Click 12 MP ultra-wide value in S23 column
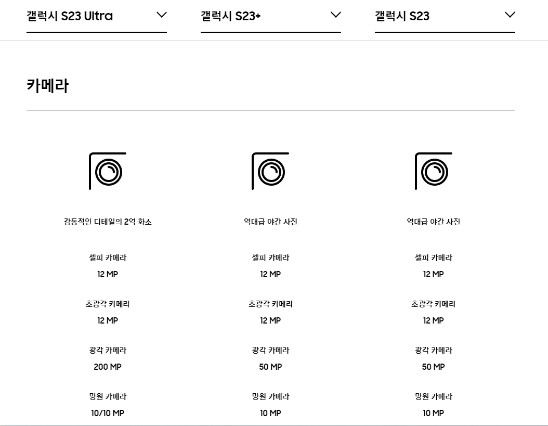The height and width of the screenshot is (426, 548). [434, 320]
